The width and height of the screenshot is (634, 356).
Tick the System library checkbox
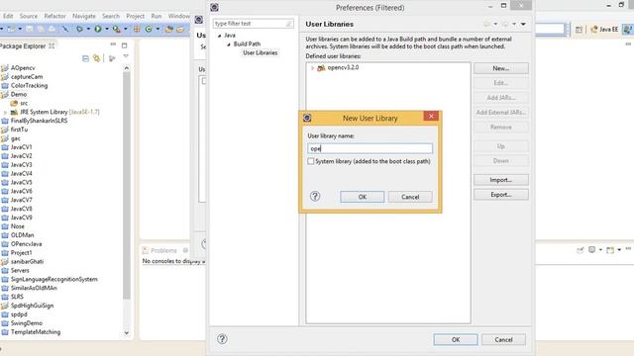(x=310, y=161)
